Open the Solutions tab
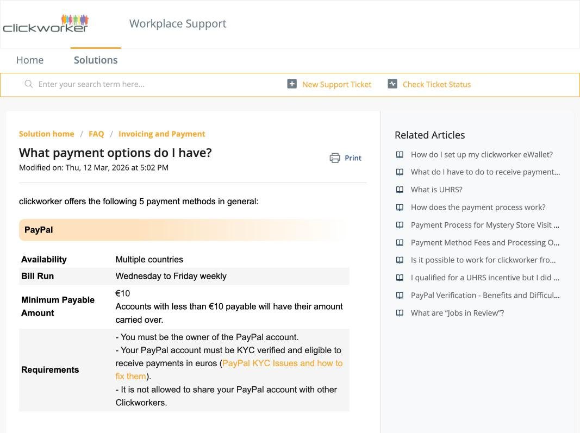 pyautogui.click(x=96, y=60)
